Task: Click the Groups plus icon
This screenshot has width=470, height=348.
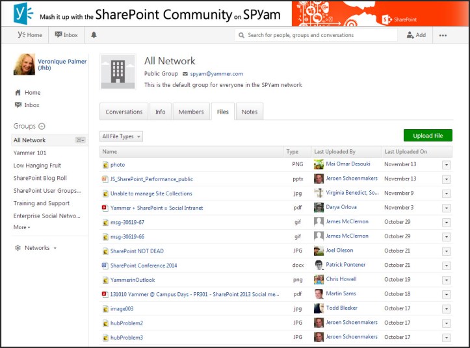Action: 42,126
